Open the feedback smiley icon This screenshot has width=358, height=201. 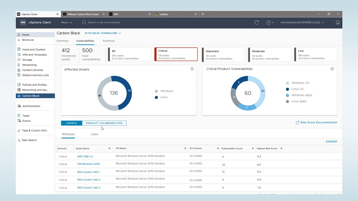338,23
